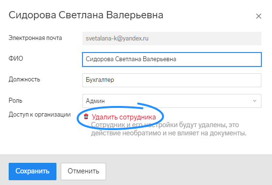Click the disabled email field svetalana-k@yandex.ru

172,39
